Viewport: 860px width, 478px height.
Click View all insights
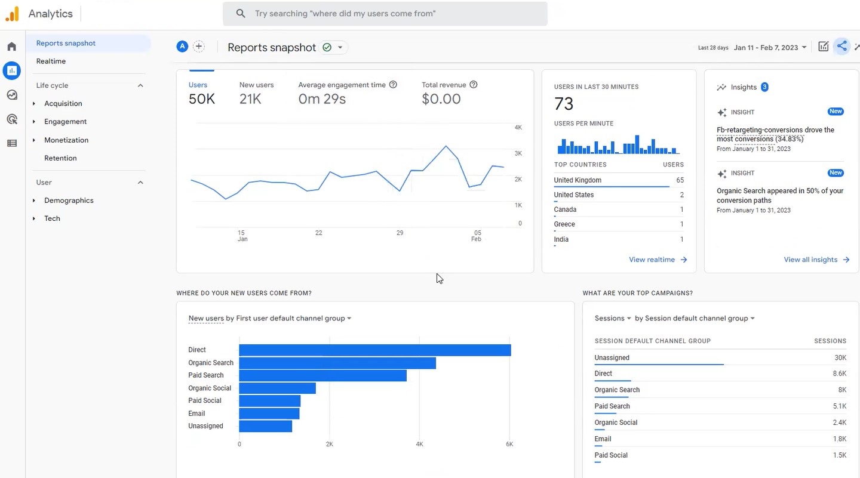point(810,260)
